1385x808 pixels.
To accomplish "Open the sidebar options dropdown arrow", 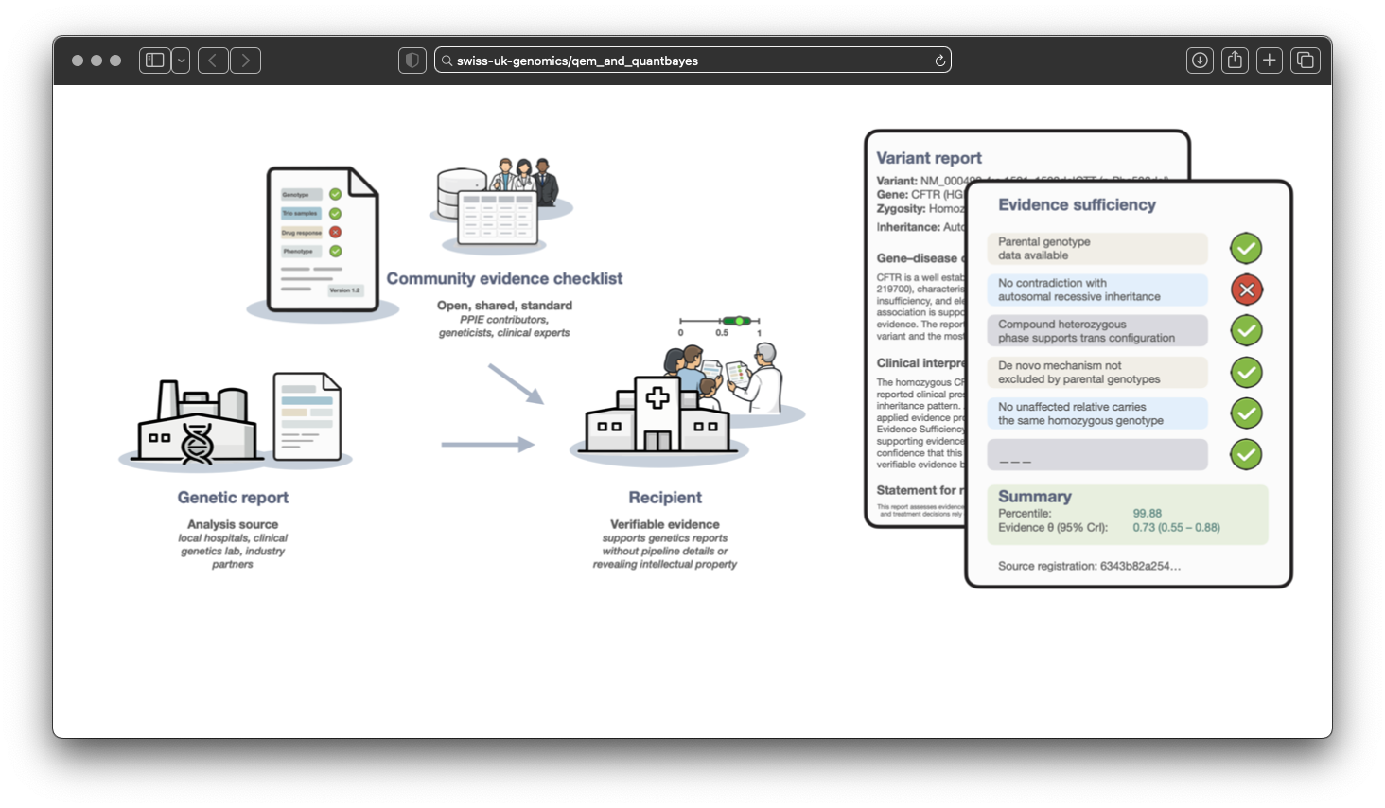I will click(181, 61).
